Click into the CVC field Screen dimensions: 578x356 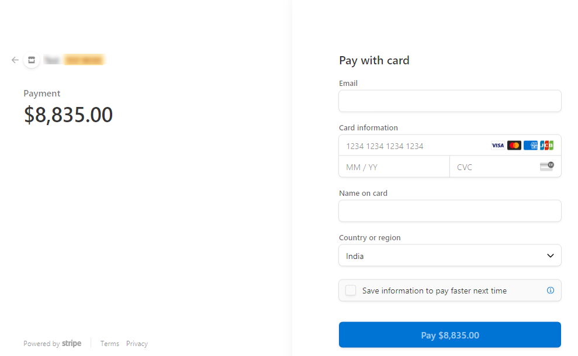pos(494,167)
